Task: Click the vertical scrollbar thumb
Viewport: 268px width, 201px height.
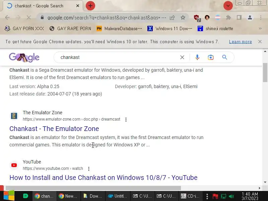Action: click(265, 73)
